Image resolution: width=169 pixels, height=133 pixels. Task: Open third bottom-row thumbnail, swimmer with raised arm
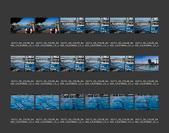(72, 102)
